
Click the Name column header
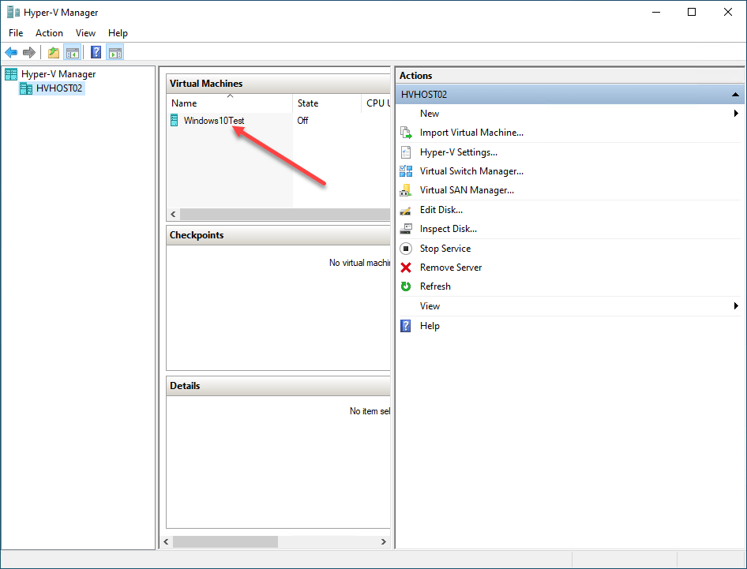[229, 103]
